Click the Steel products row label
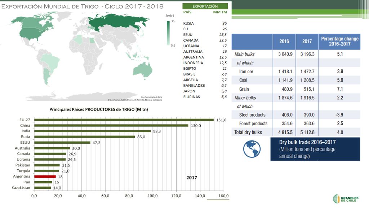 [252, 115]
